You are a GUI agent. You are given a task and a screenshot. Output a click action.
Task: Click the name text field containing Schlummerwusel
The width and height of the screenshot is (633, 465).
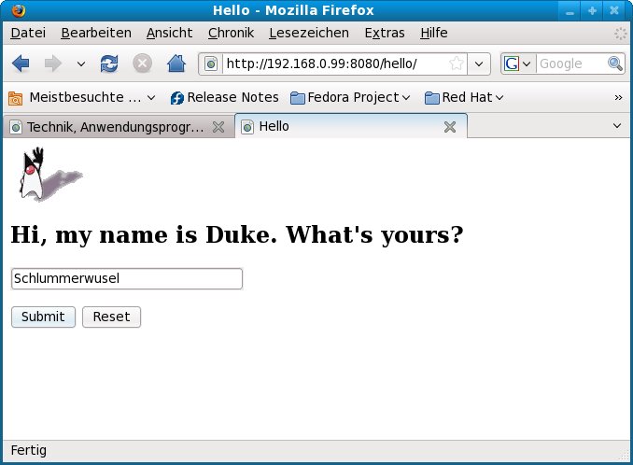(x=126, y=278)
